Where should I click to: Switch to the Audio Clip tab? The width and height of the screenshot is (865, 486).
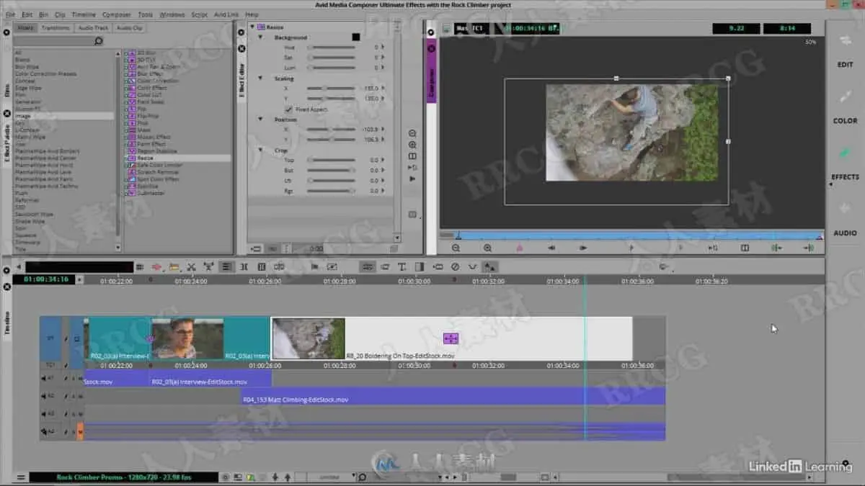click(x=130, y=28)
